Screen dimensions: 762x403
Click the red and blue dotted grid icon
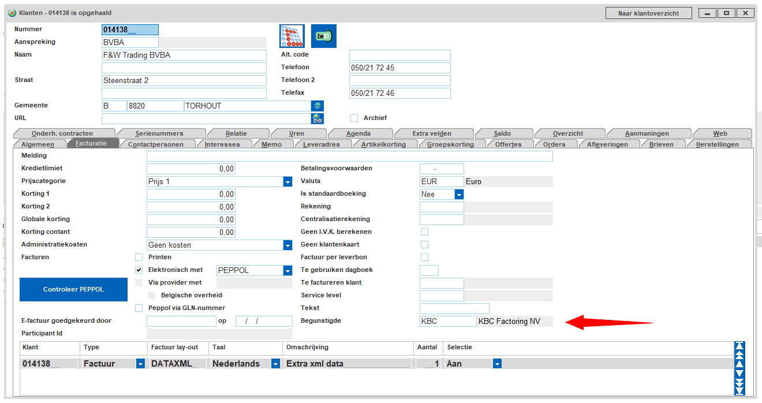tap(292, 36)
